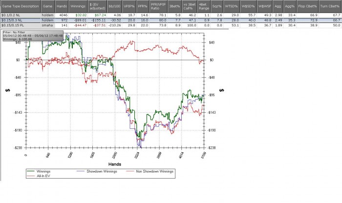Select the $0.15/0.15 PL row
342x203 pixels.
[171, 25]
